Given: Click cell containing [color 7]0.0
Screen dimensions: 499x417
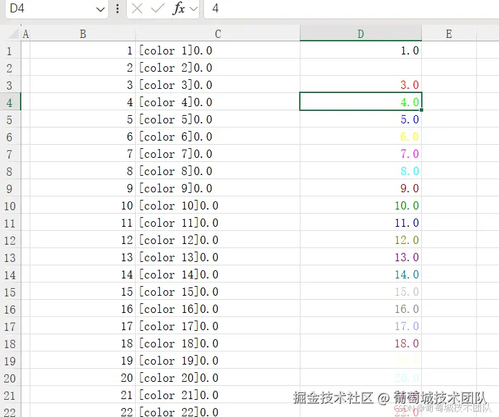Looking at the screenshot, I should coord(218,154).
